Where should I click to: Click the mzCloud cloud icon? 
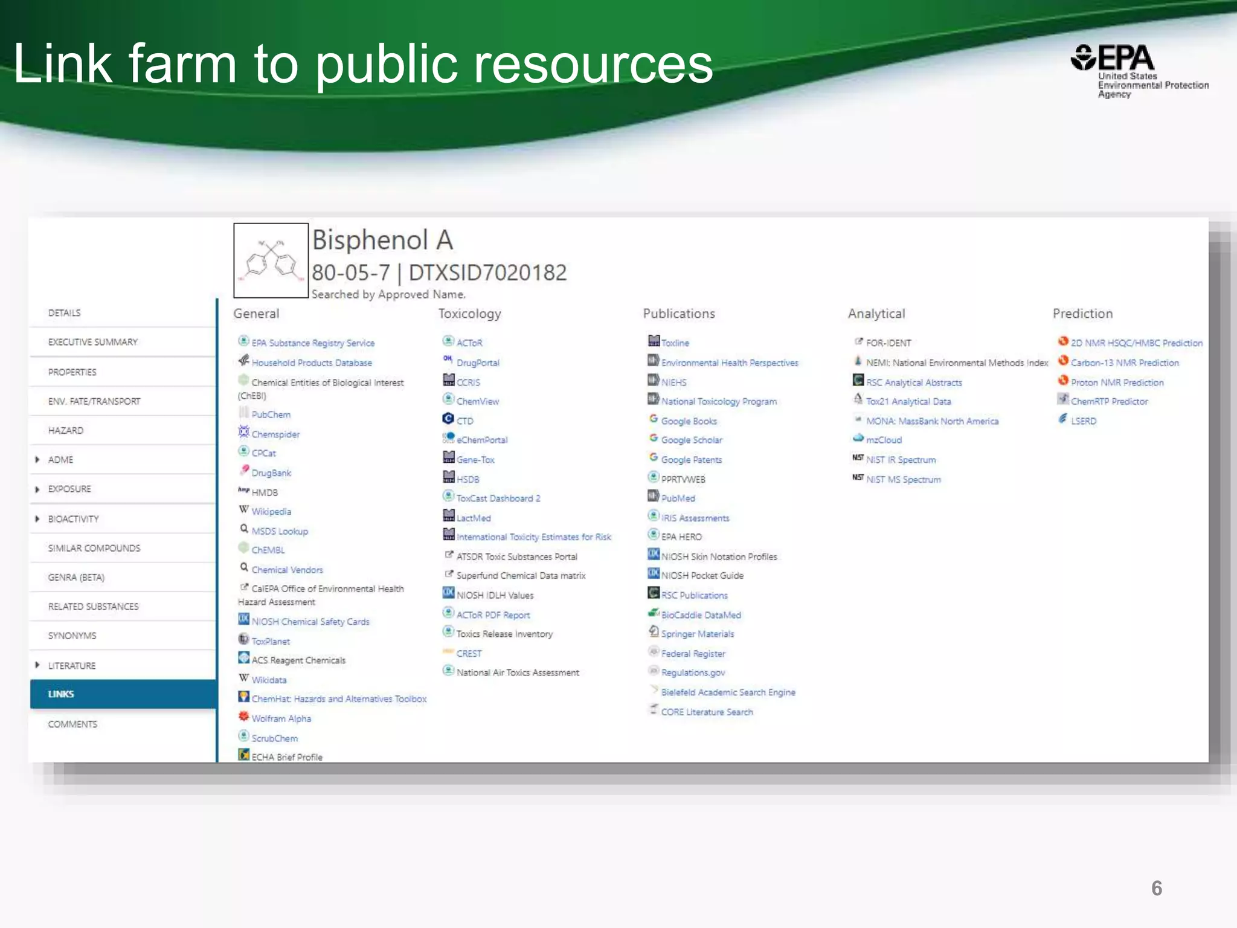click(x=858, y=438)
